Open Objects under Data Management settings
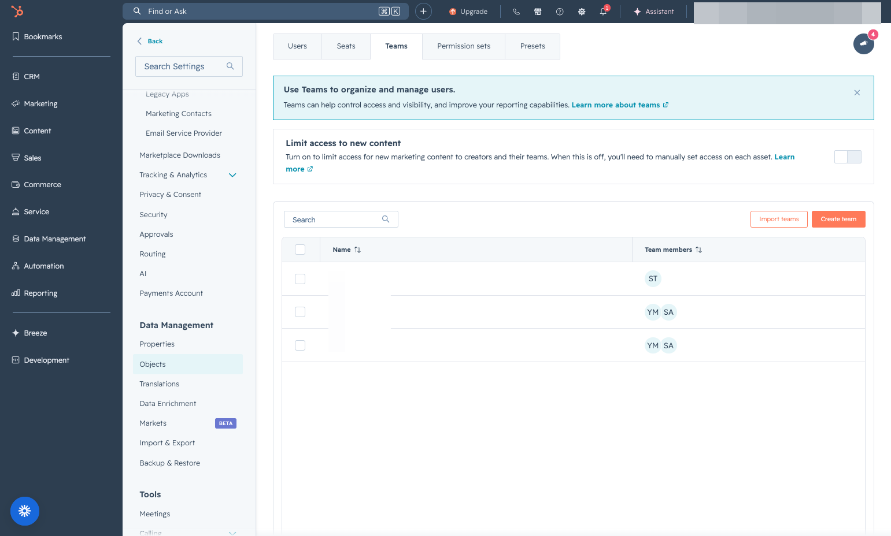 point(188,364)
